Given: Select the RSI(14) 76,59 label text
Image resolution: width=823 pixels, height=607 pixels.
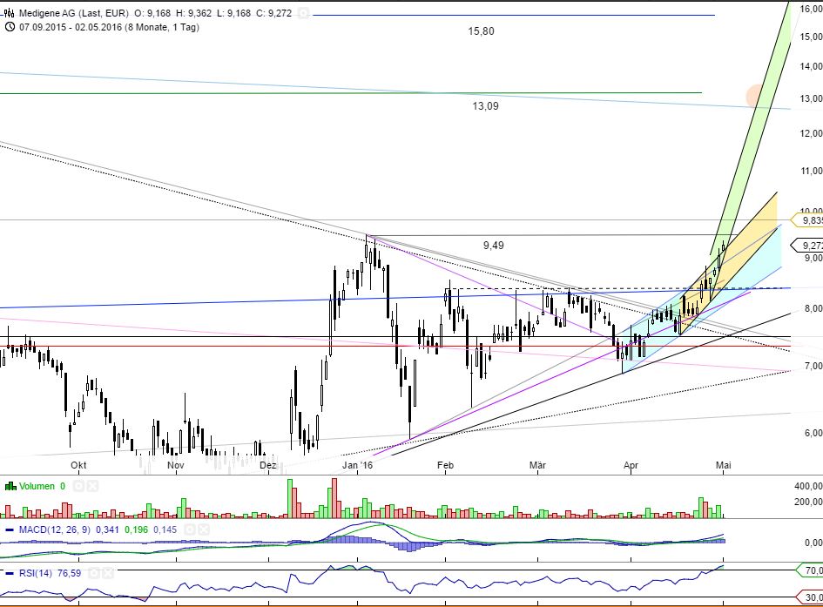Looking at the screenshot, I should (x=52, y=573).
